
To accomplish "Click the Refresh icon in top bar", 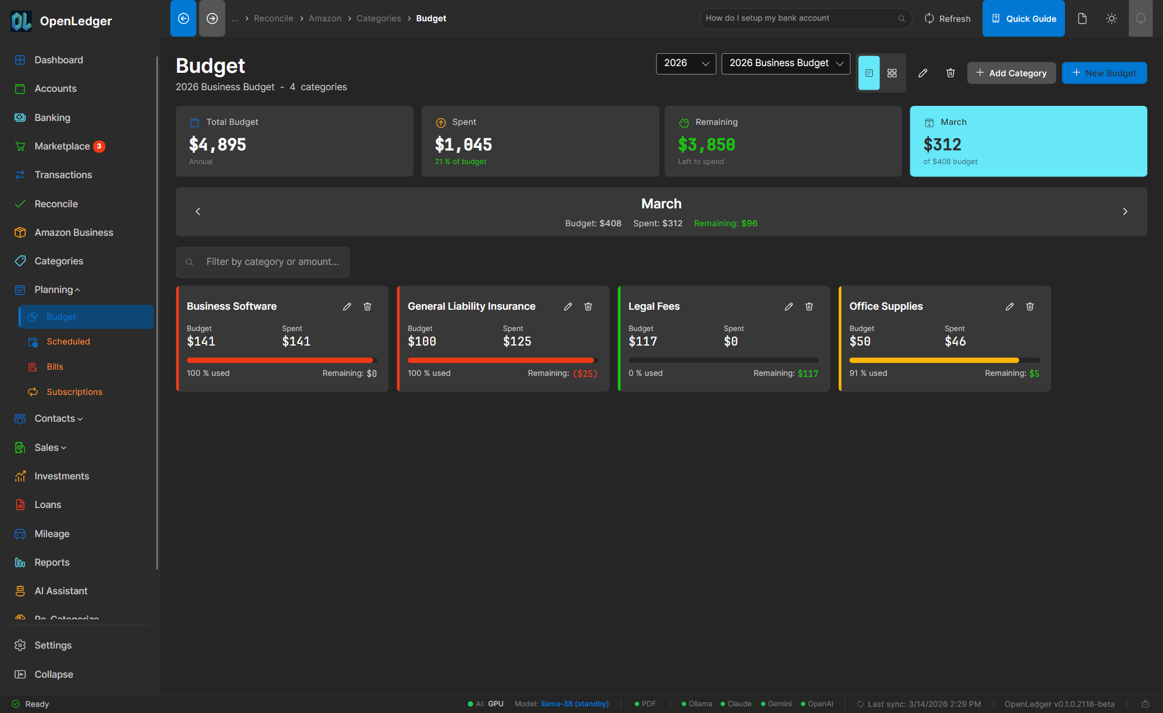I will coord(929,18).
